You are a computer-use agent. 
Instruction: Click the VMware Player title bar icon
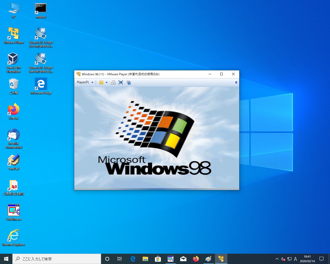78,74
